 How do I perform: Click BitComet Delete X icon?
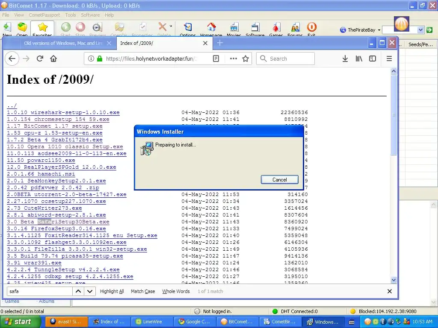(162, 27)
